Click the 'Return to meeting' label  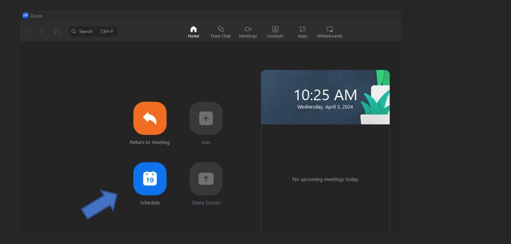click(150, 142)
